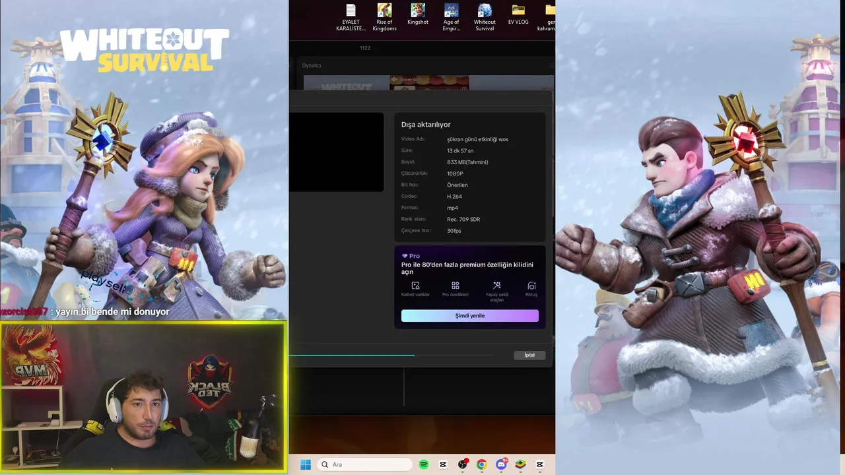Click the Dışa aktarılıyor heading
The height and width of the screenshot is (475, 845).
click(x=426, y=125)
